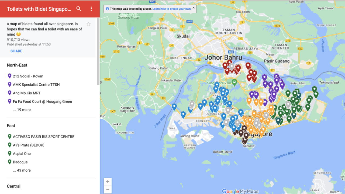Viewport: 345px width, 194px height.
Task: Select Aspial One entry
Action: click(x=22, y=154)
